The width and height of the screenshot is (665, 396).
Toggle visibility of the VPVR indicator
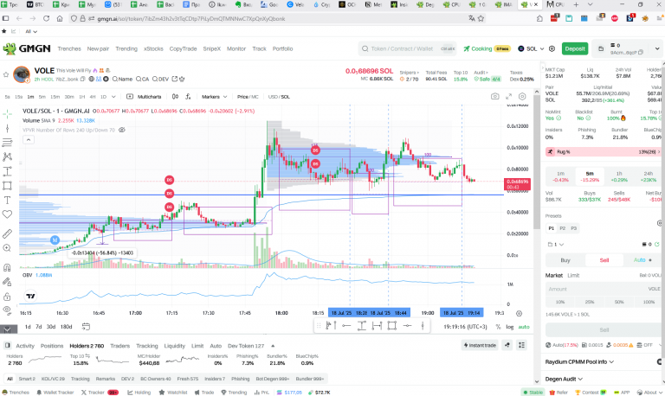tap(122, 130)
